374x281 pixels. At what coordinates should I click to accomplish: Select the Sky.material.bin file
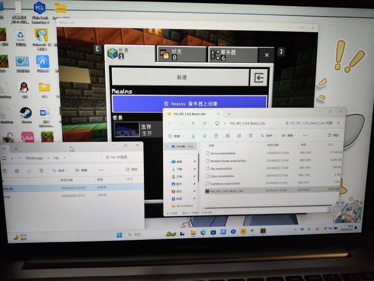273,168
